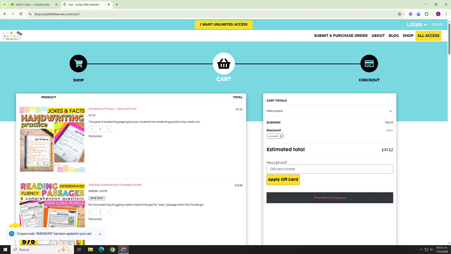
Task: Increase Reading Comprehension Bundle quantity
Action: [x=109, y=212]
